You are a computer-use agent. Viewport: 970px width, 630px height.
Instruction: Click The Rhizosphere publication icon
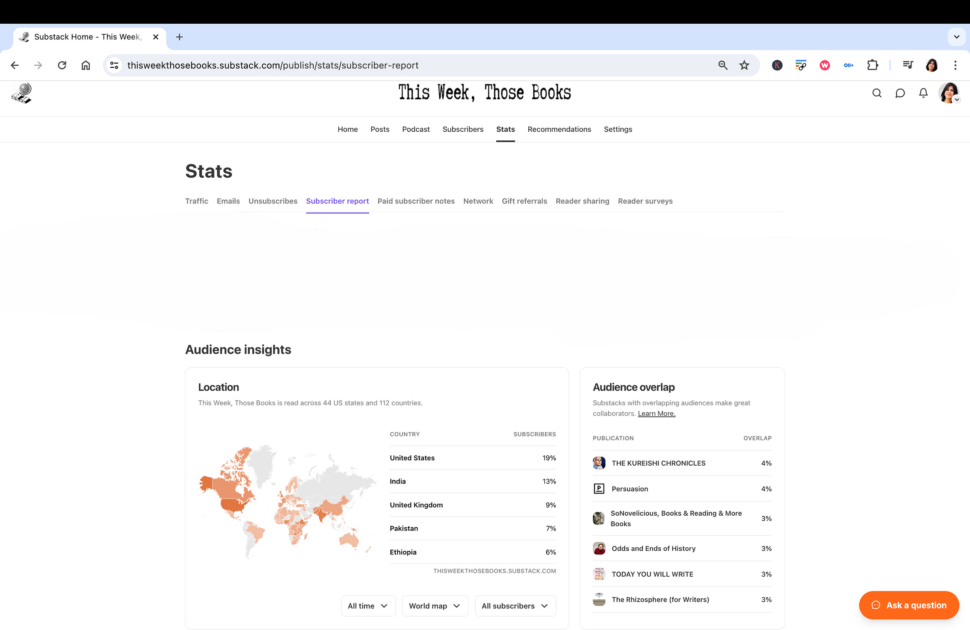599,599
